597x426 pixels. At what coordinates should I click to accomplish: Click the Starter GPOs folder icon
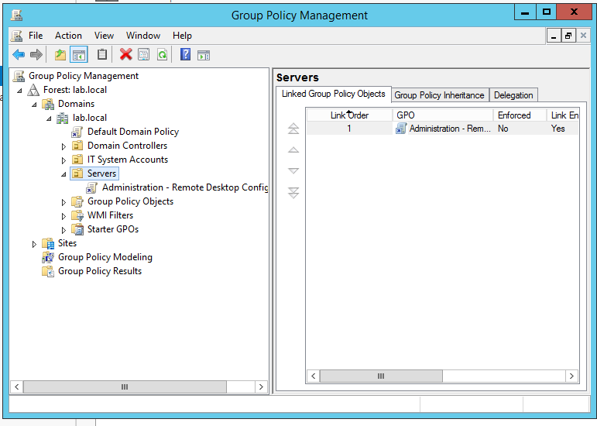tap(77, 229)
